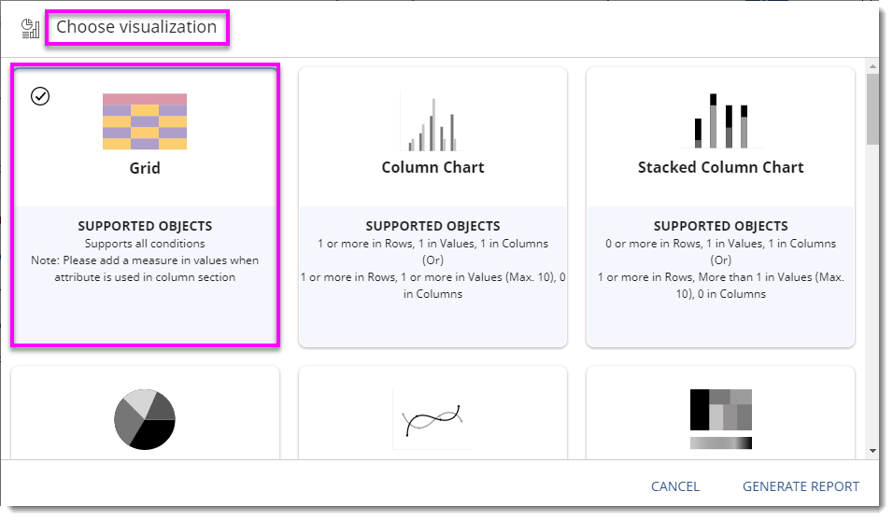Image resolution: width=893 pixels, height=520 pixels.
Task: Choose the line chart visualization icon
Action: pyautogui.click(x=432, y=419)
